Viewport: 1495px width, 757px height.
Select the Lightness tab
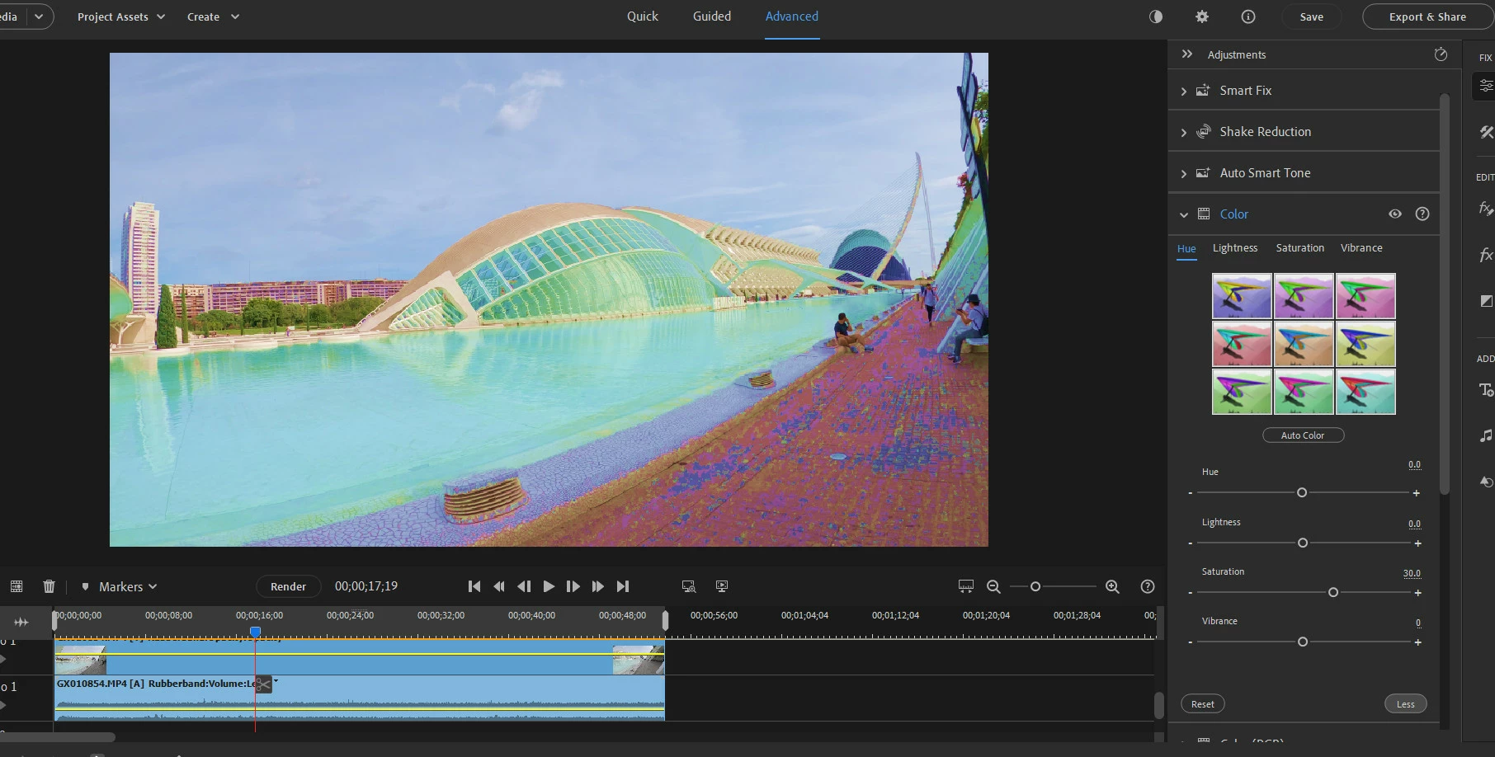pos(1235,247)
